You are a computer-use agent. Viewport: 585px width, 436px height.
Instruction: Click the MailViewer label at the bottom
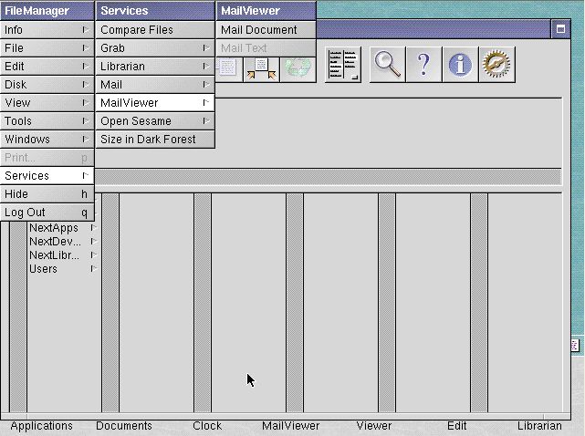pos(290,426)
